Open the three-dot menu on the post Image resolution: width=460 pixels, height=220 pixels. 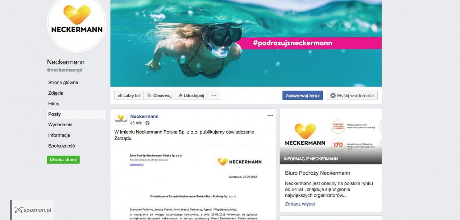pos(270,116)
